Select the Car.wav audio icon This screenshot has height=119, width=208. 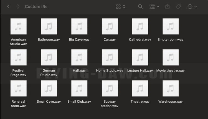pyautogui.click(x=110, y=26)
